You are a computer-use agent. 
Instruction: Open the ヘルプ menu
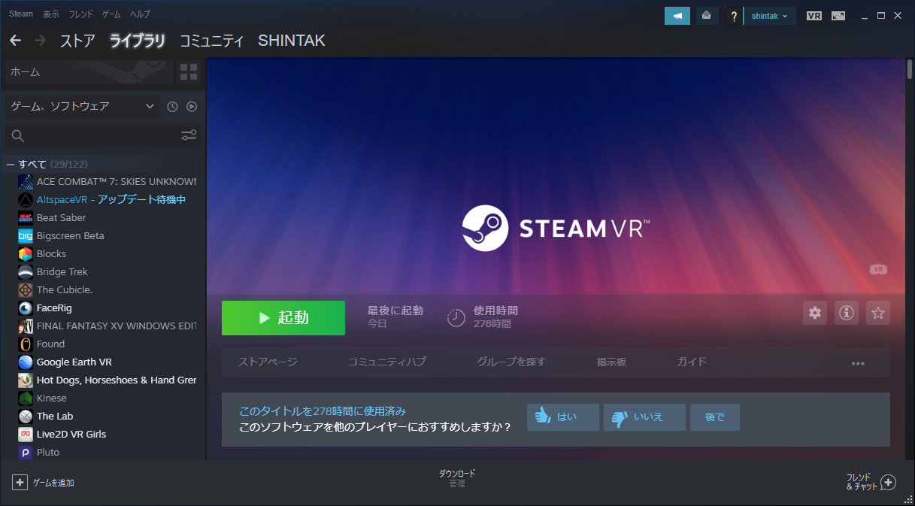click(x=140, y=14)
